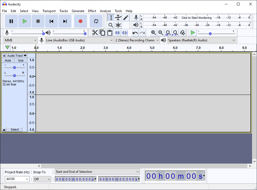
Task: Open the Project Rate dropdown
Action: tap(17, 179)
